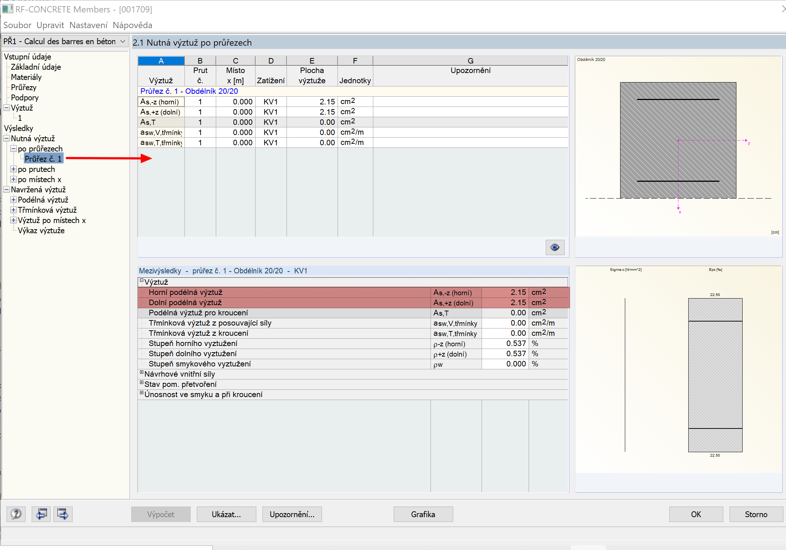Go to previous window with left-arrow icon
Screen dimensions: 786x550
41,514
